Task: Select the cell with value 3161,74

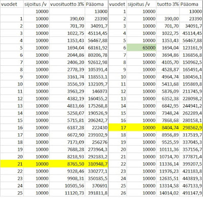Action: (x=67, y=77)
